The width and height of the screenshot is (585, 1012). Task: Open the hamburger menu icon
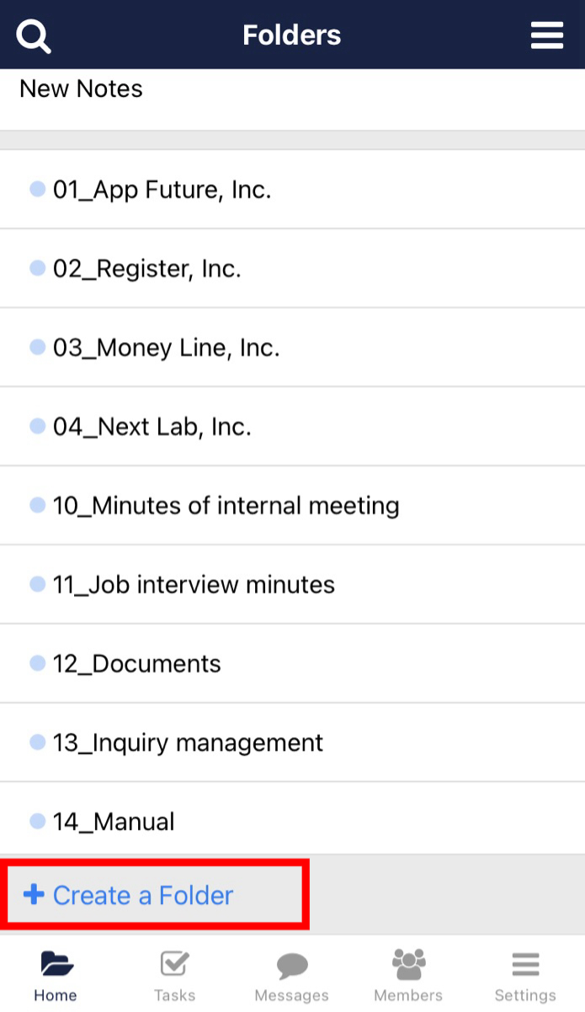point(547,35)
